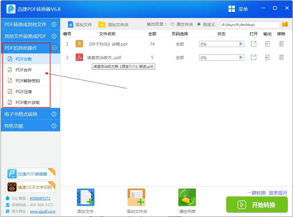The height and width of the screenshot is (217, 293).
Task: Click the 清空列表 label at bottom
Action: (x=187, y=211)
